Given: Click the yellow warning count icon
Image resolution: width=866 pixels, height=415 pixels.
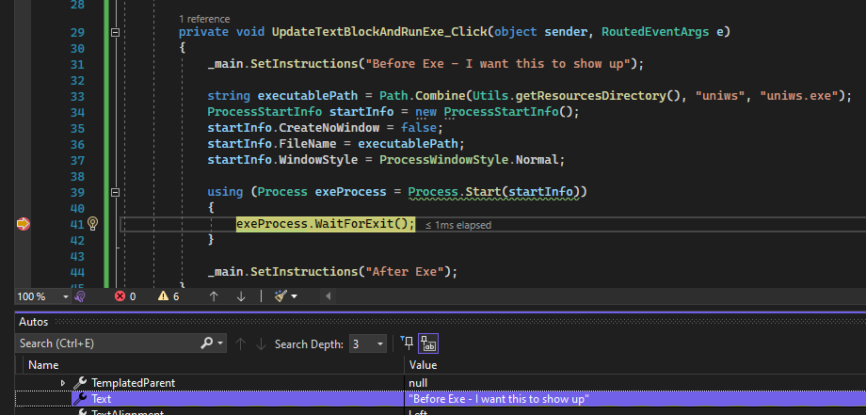Looking at the screenshot, I should [x=163, y=296].
